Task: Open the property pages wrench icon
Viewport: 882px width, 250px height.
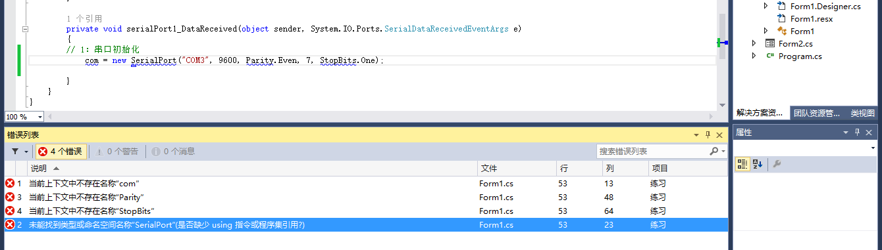Action: (777, 164)
